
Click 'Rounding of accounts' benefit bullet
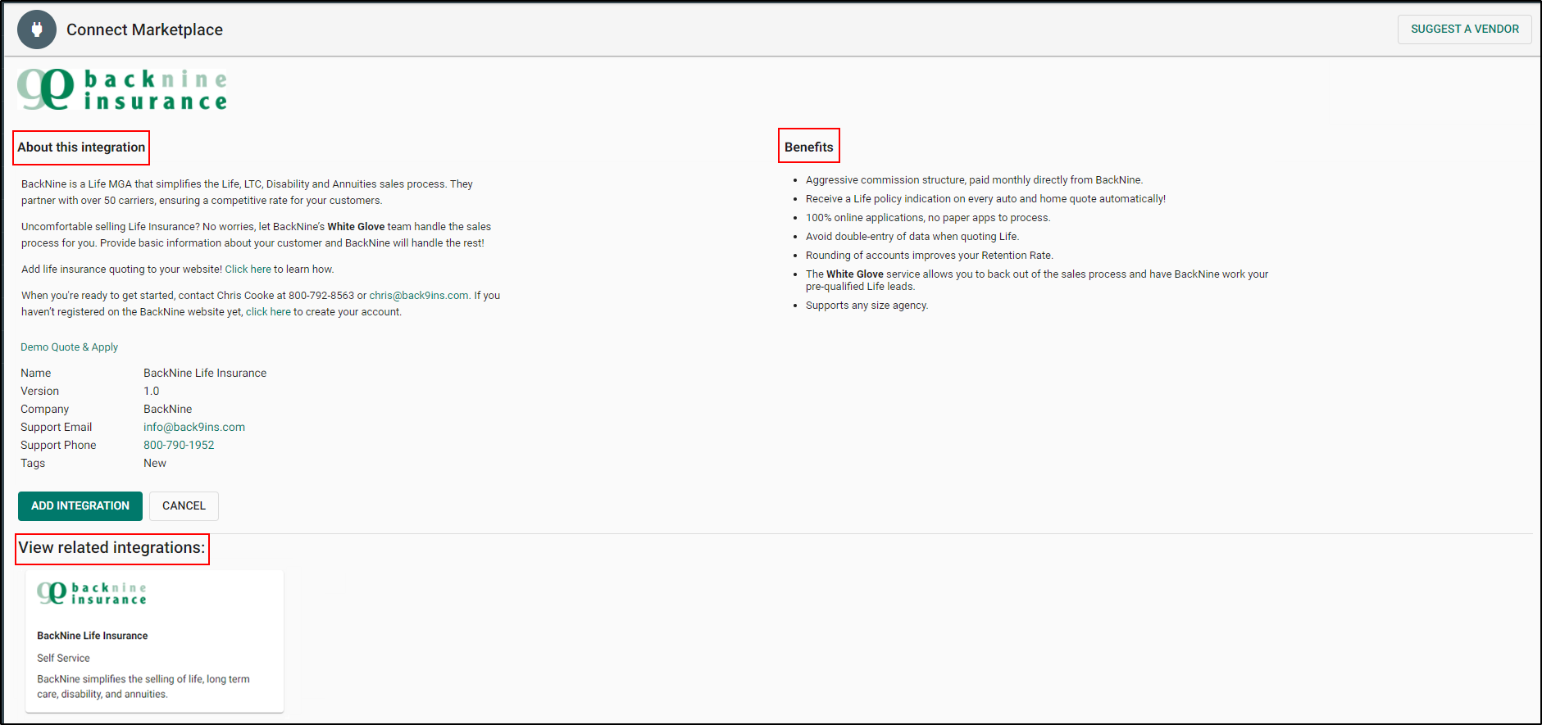coord(930,256)
